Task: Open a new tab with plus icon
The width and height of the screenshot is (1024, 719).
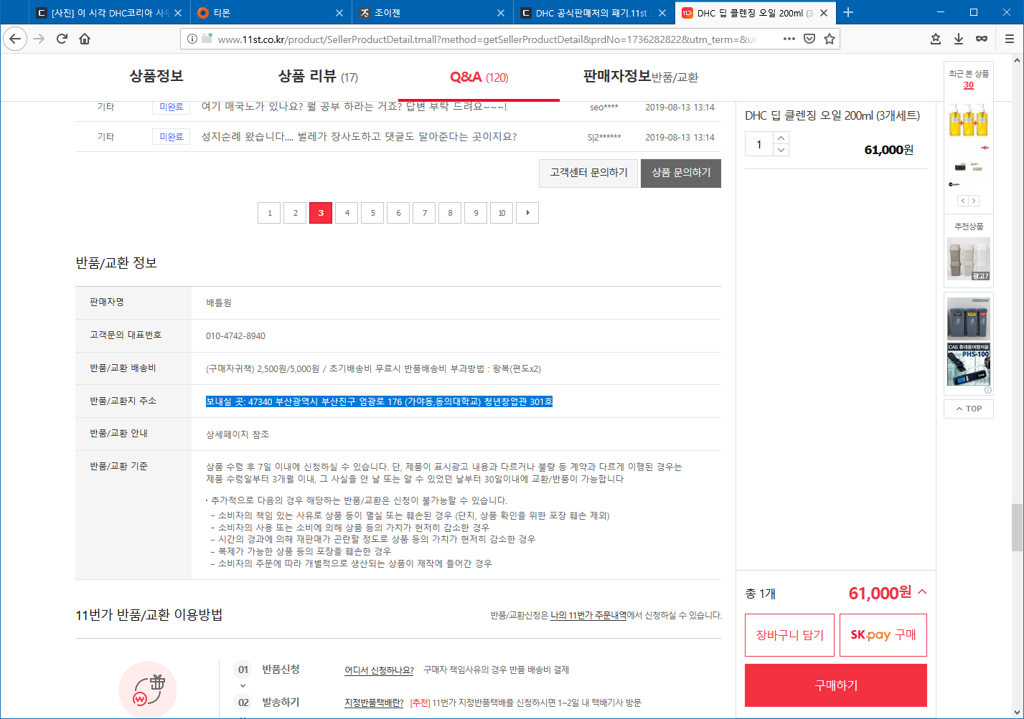Action: (x=848, y=12)
